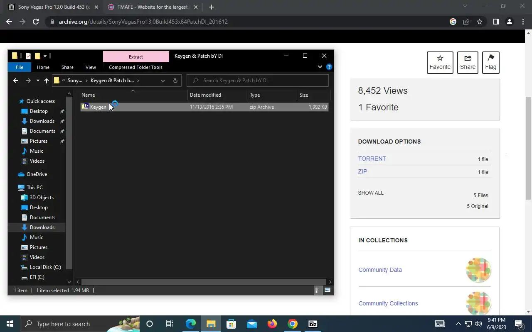Open EFI (E:) drive
This screenshot has width=532, height=332.
[x=37, y=277]
